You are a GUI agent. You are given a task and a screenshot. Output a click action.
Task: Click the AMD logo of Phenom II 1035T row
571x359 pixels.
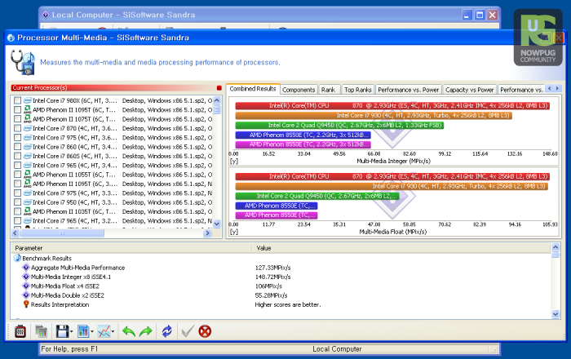click(x=27, y=211)
